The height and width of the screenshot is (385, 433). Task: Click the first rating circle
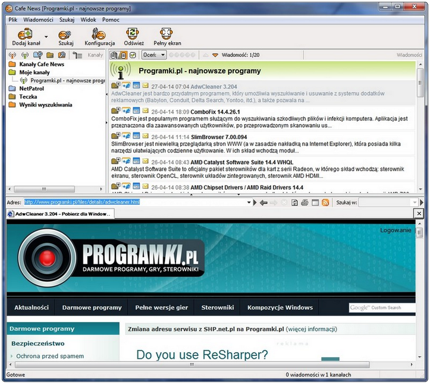pyautogui.click(x=171, y=55)
